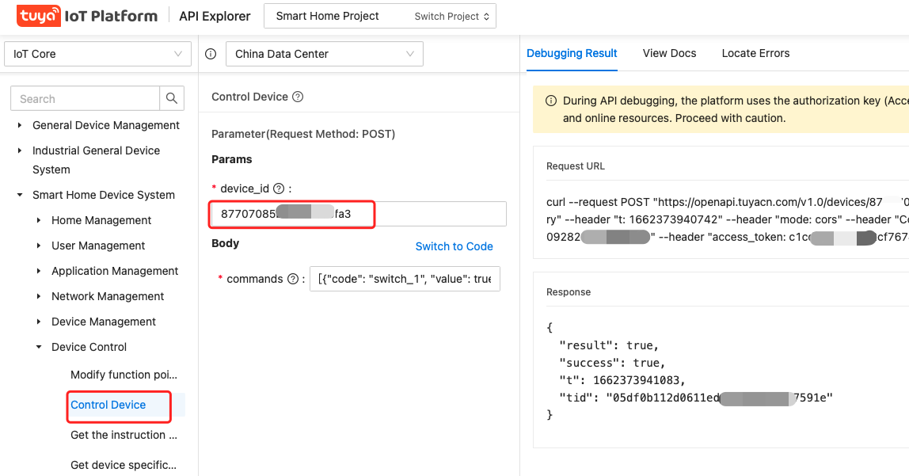Click the "t": 1662373941083 line
This screenshot has width=909, height=476.
(622, 380)
